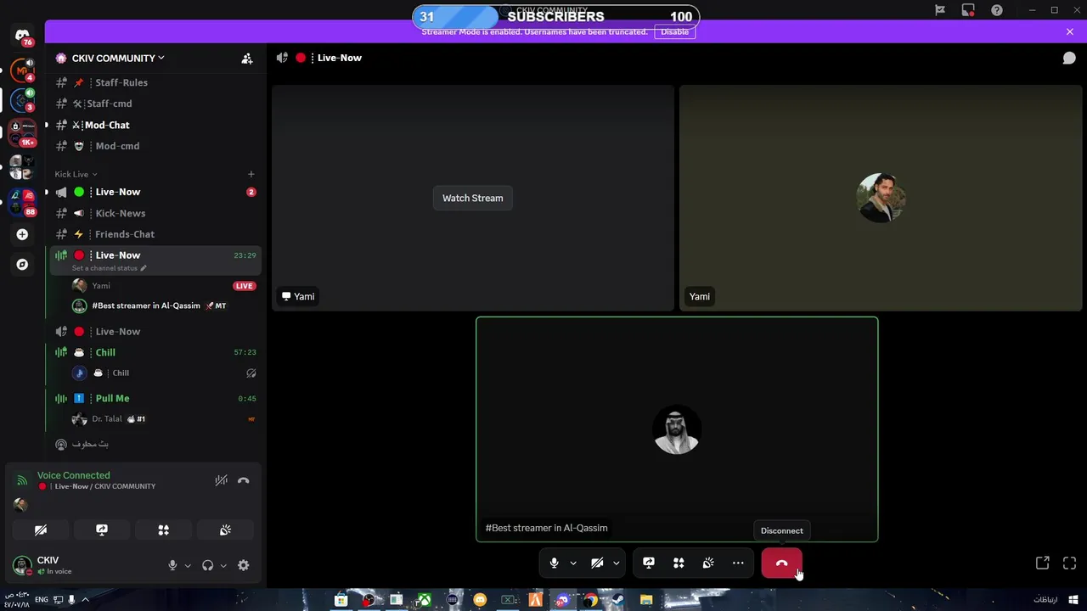Open Discord direct messages home icon
The height and width of the screenshot is (611, 1087).
(x=22, y=35)
